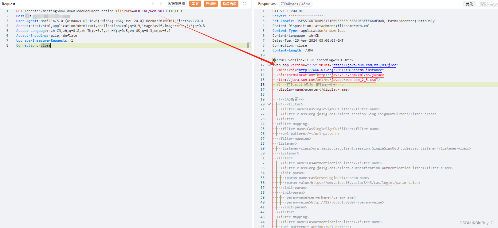This screenshot has width=498, height=228.
Task: Click the HTTP/1.1 200 OK status line
Action: [x=288, y=11]
